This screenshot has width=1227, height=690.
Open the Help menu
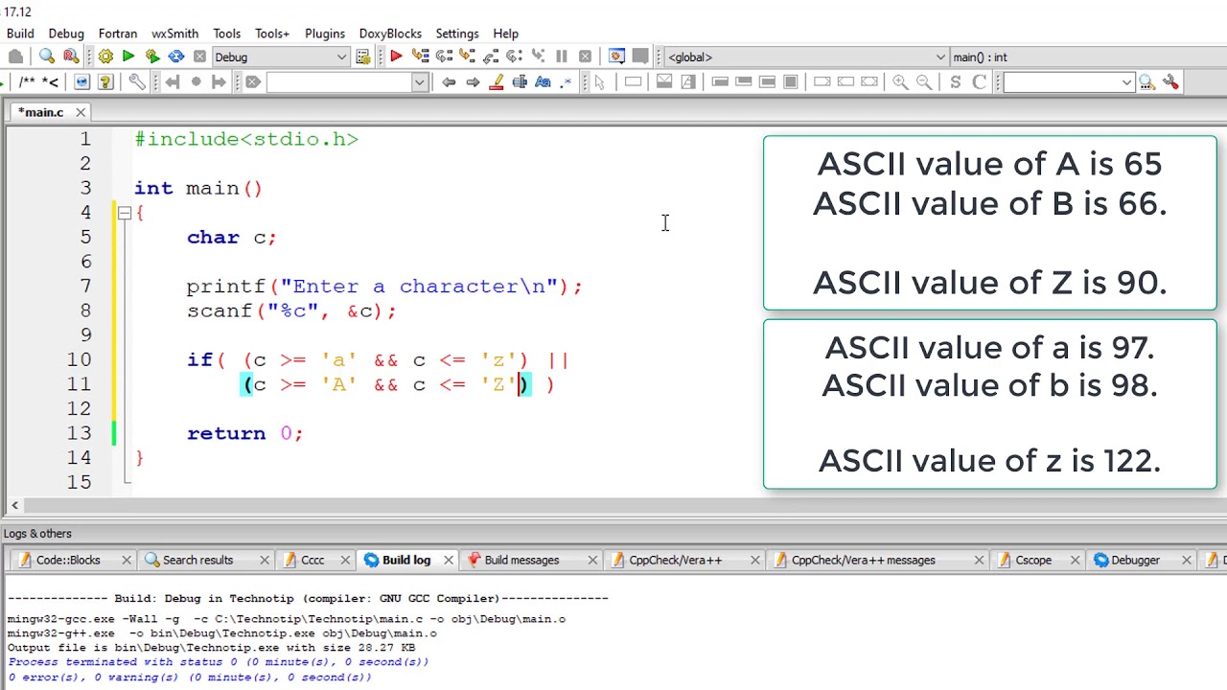(505, 34)
